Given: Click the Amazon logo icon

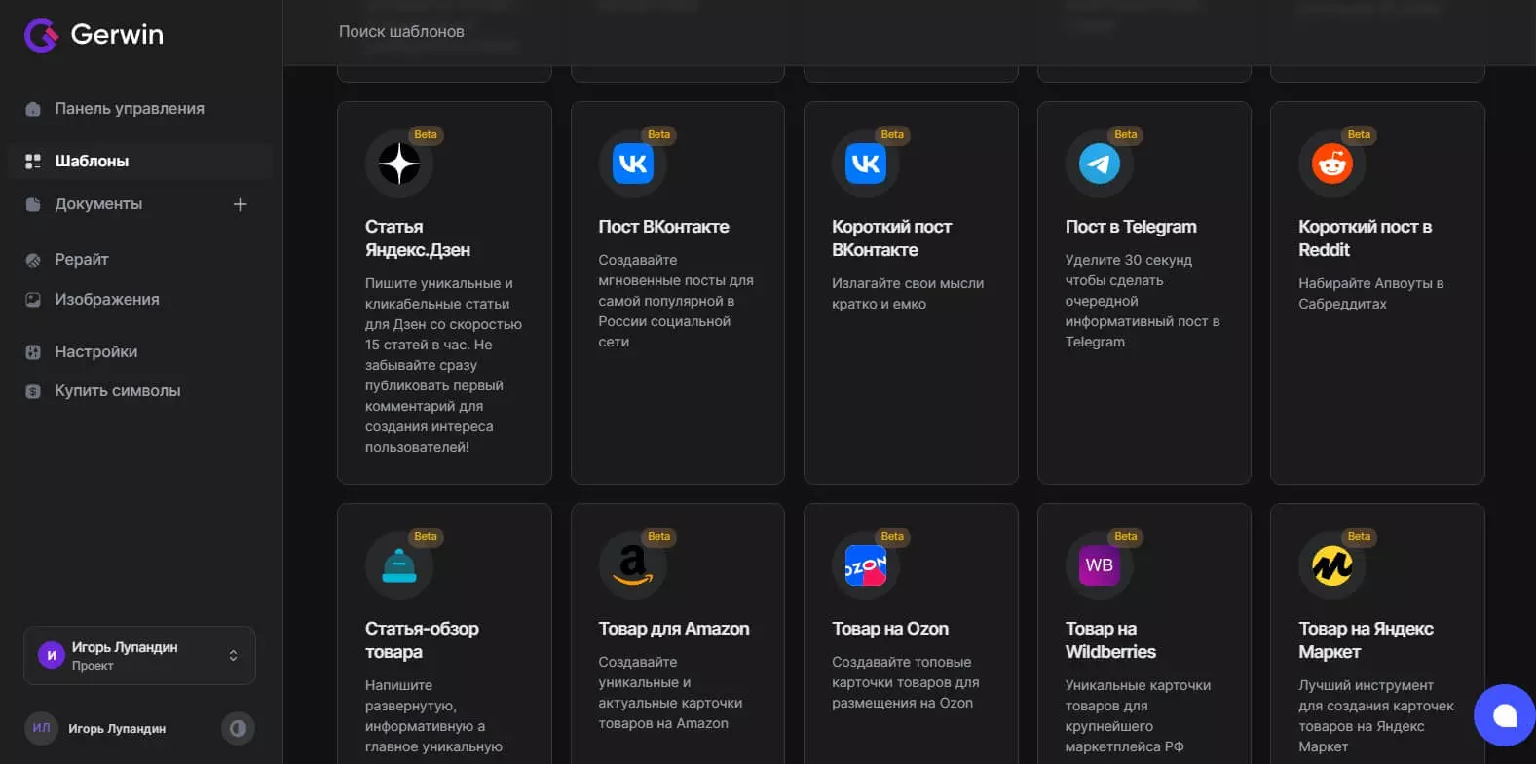Looking at the screenshot, I should point(633,565).
